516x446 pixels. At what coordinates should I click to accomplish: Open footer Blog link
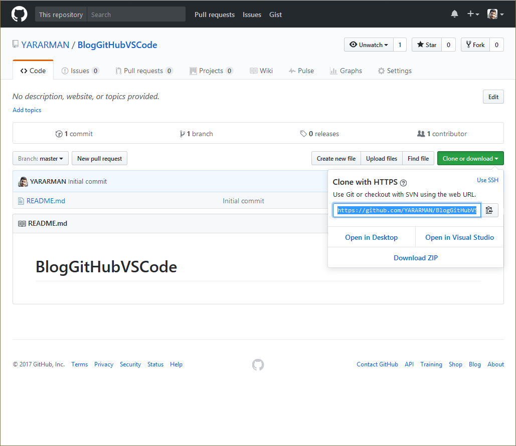click(474, 364)
